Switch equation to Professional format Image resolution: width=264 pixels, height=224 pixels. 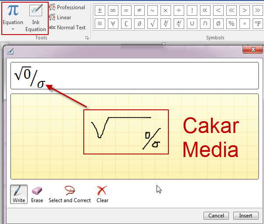pos(67,7)
